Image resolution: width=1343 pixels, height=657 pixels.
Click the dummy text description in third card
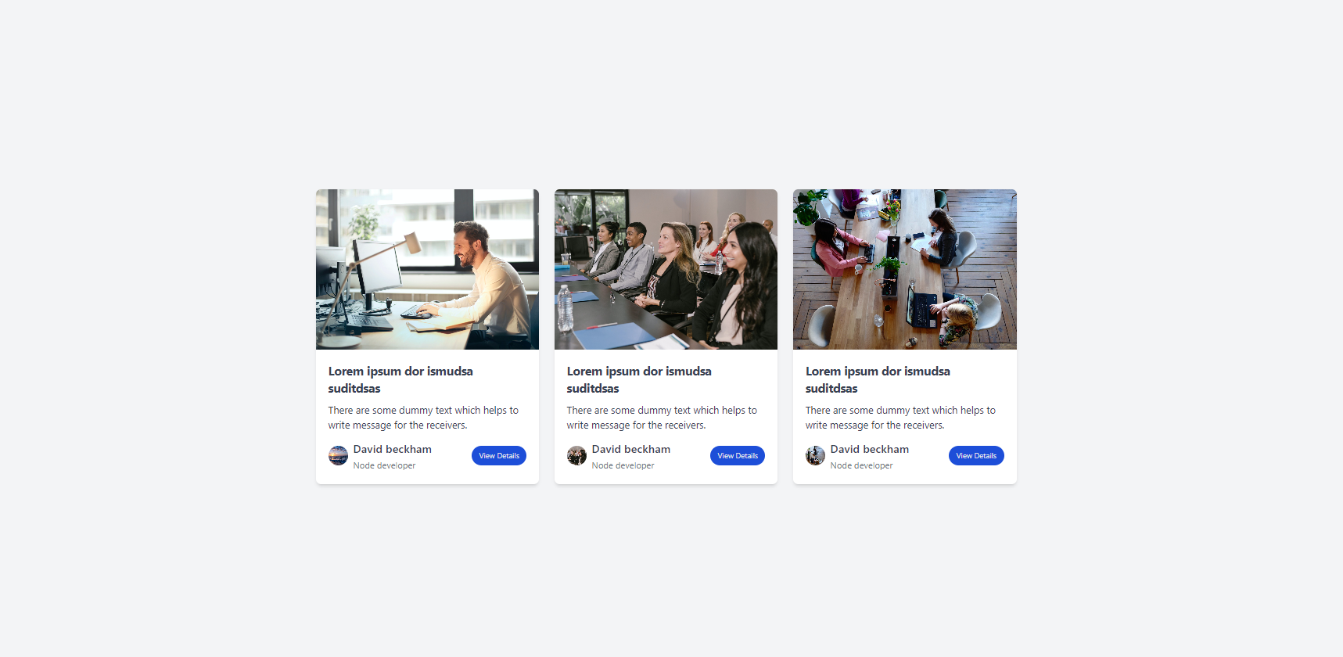click(x=900, y=418)
